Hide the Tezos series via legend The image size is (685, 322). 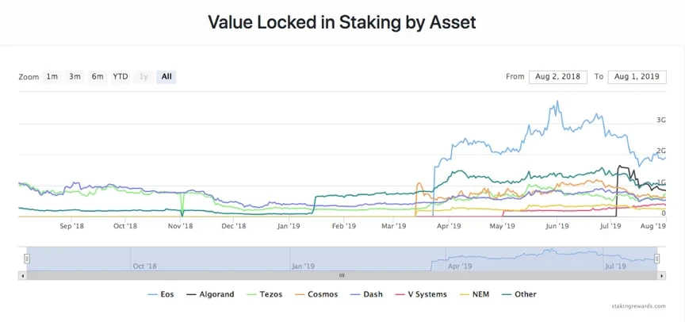264,294
